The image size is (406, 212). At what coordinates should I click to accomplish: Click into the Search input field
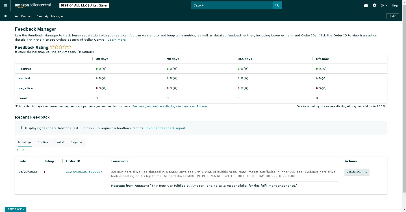tap(232, 5)
